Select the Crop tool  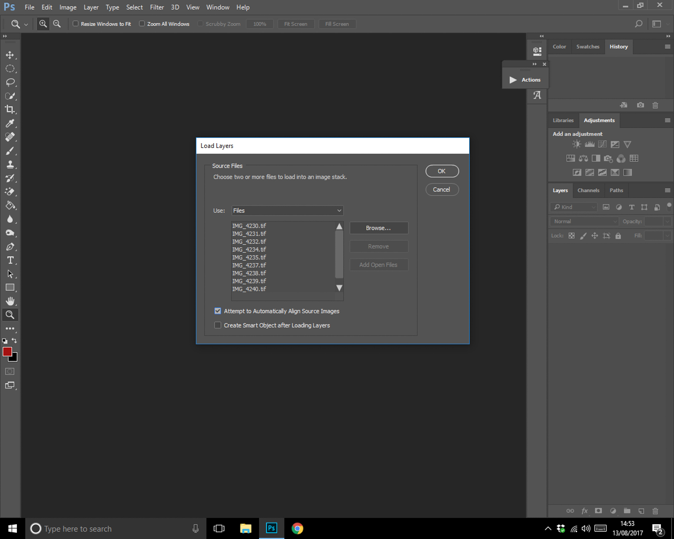click(10, 109)
